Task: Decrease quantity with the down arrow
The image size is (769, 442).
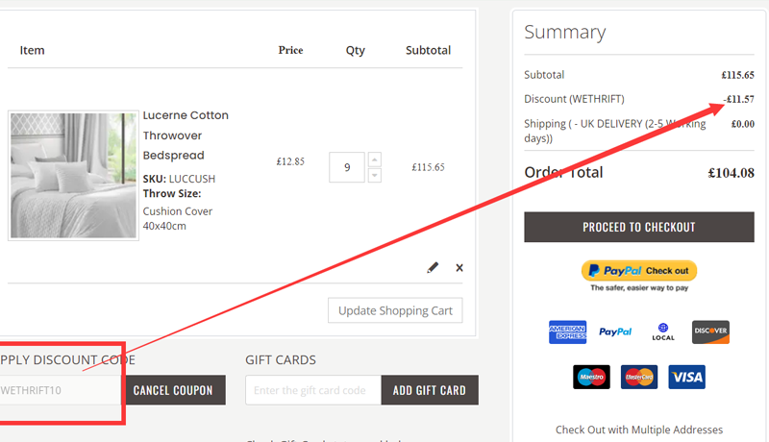Action: (375, 175)
